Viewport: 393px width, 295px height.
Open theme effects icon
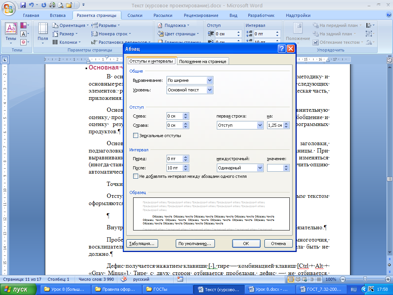click(25, 42)
